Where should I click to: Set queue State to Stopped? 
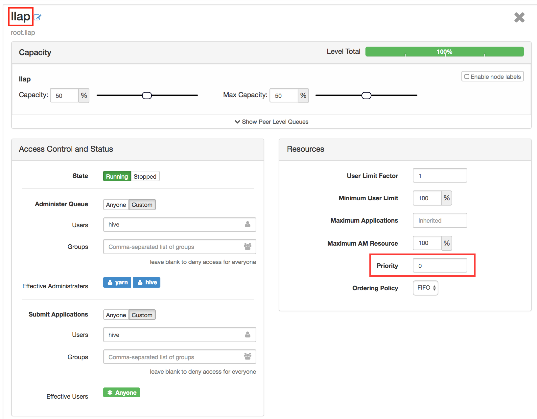tap(145, 176)
